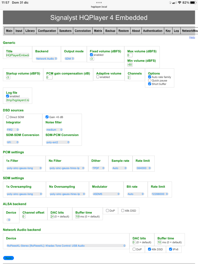Edit the Network Audio DAC bits field
The height and width of the screenshot is (264, 198).
coord(134,242)
